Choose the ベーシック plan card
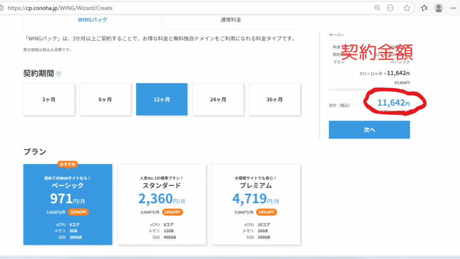The image size is (460, 259). 68,205
